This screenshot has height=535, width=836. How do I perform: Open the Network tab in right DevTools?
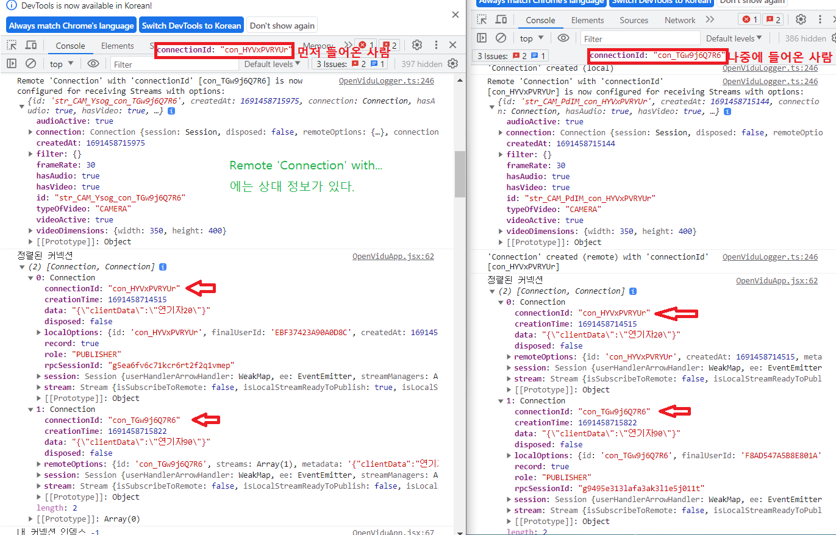(680, 20)
